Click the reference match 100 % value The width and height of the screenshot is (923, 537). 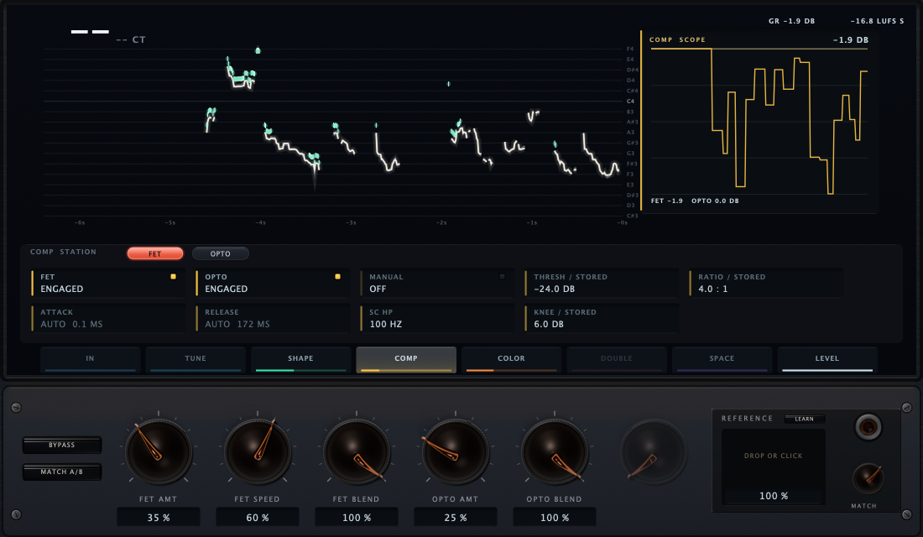pyautogui.click(x=774, y=496)
